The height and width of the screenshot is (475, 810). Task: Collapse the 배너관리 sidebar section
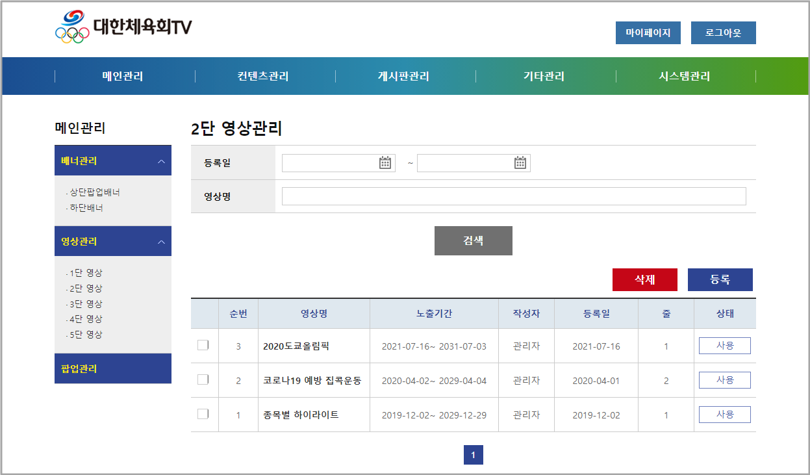[x=113, y=160]
